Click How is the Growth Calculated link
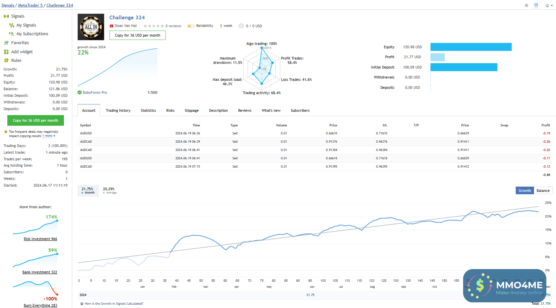This screenshot has width=556, height=308. pos(114,304)
